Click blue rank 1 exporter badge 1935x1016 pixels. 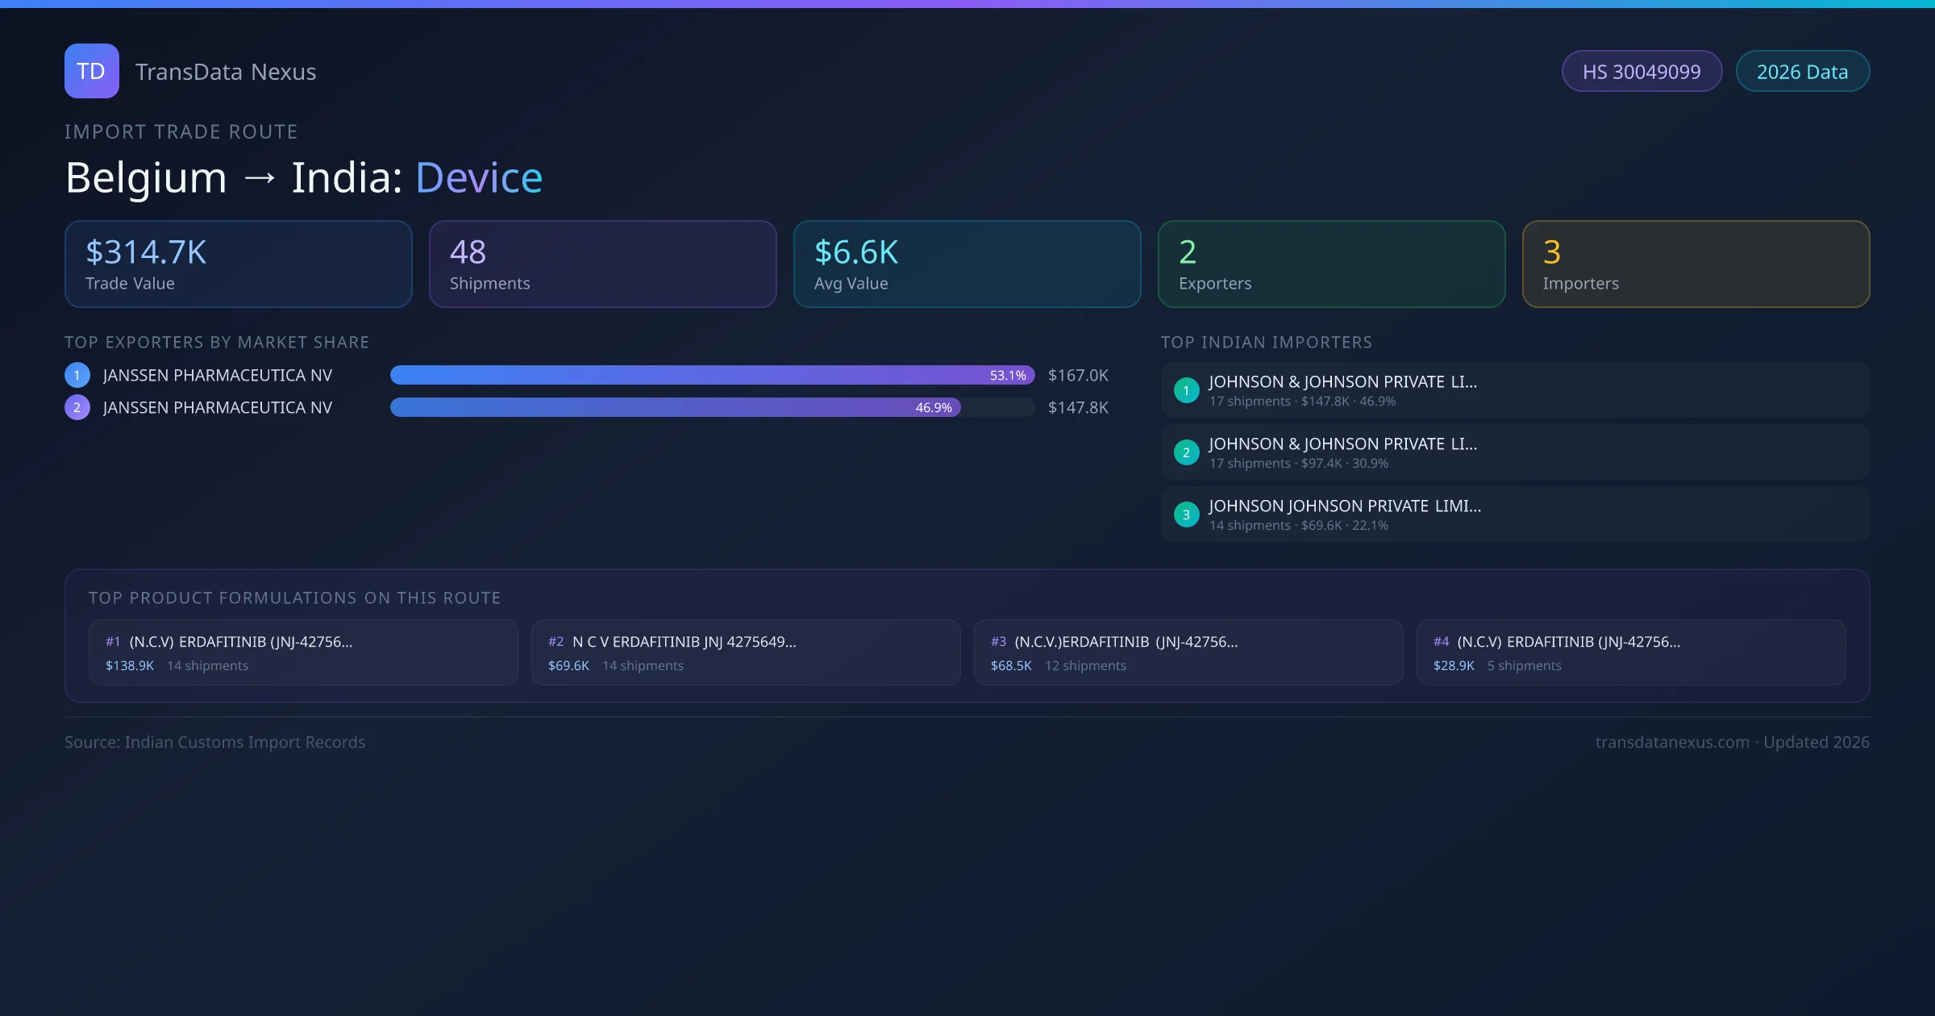point(77,375)
